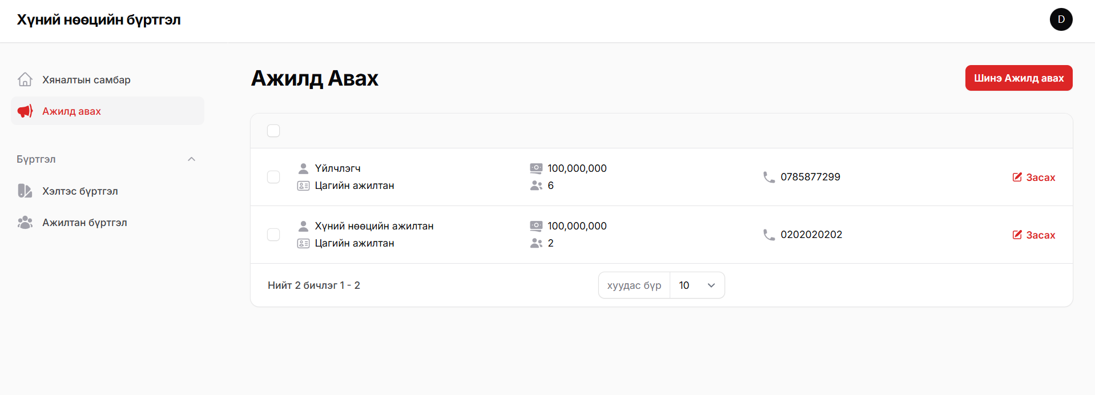The width and height of the screenshot is (1095, 395).
Task: Toggle the select-all checkbox in table header
Action: tap(273, 131)
